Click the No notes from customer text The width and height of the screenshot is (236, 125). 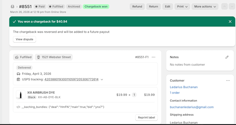point(187,65)
